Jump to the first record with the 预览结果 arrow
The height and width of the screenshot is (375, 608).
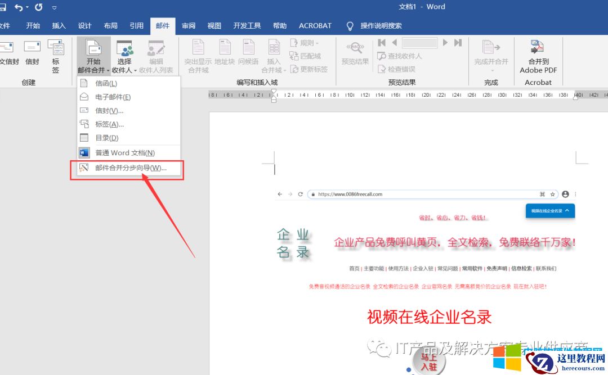click(381, 42)
